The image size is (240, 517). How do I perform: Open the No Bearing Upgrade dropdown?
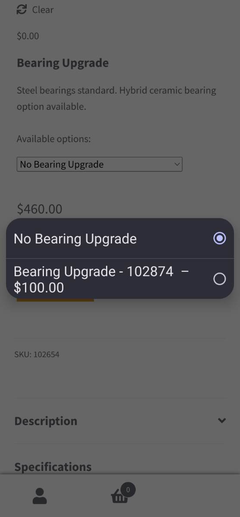[x=100, y=165]
